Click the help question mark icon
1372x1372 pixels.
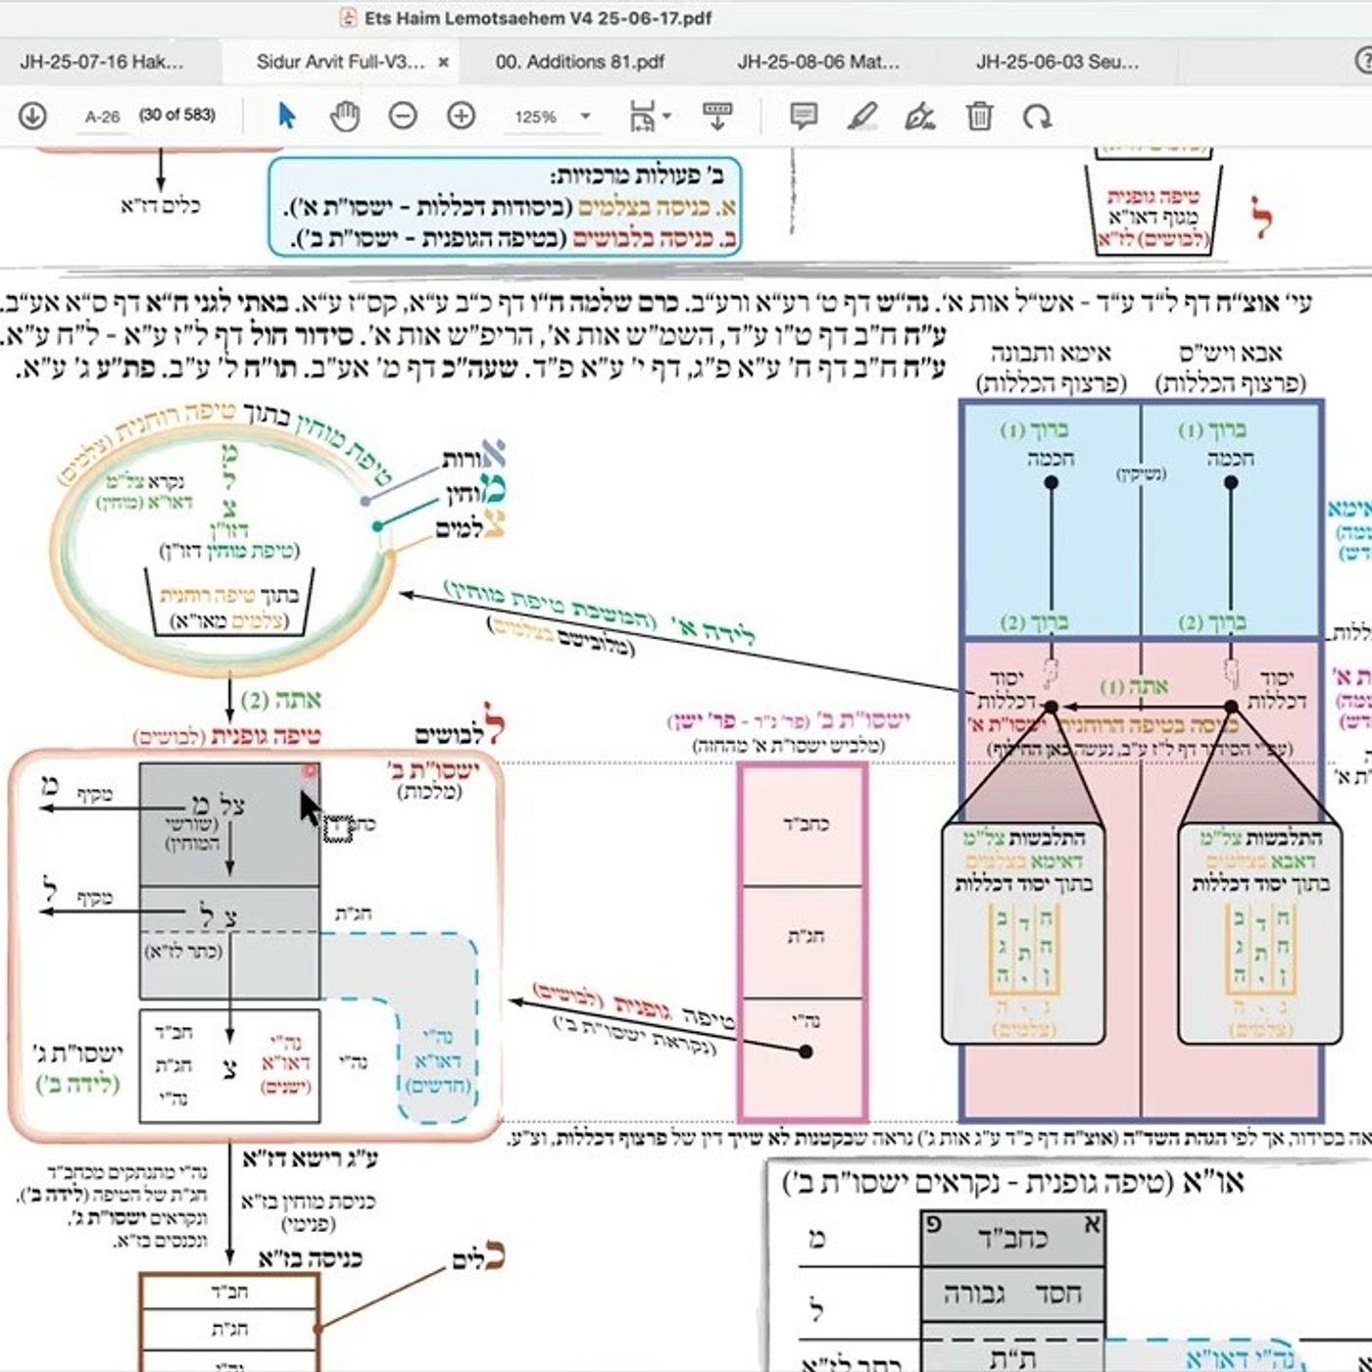[1363, 61]
